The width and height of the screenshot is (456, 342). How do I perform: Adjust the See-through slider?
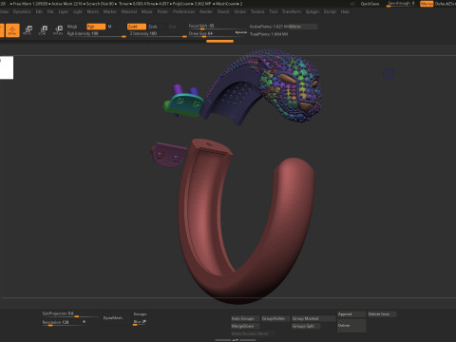pyautogui.click(x=402, y=4)
